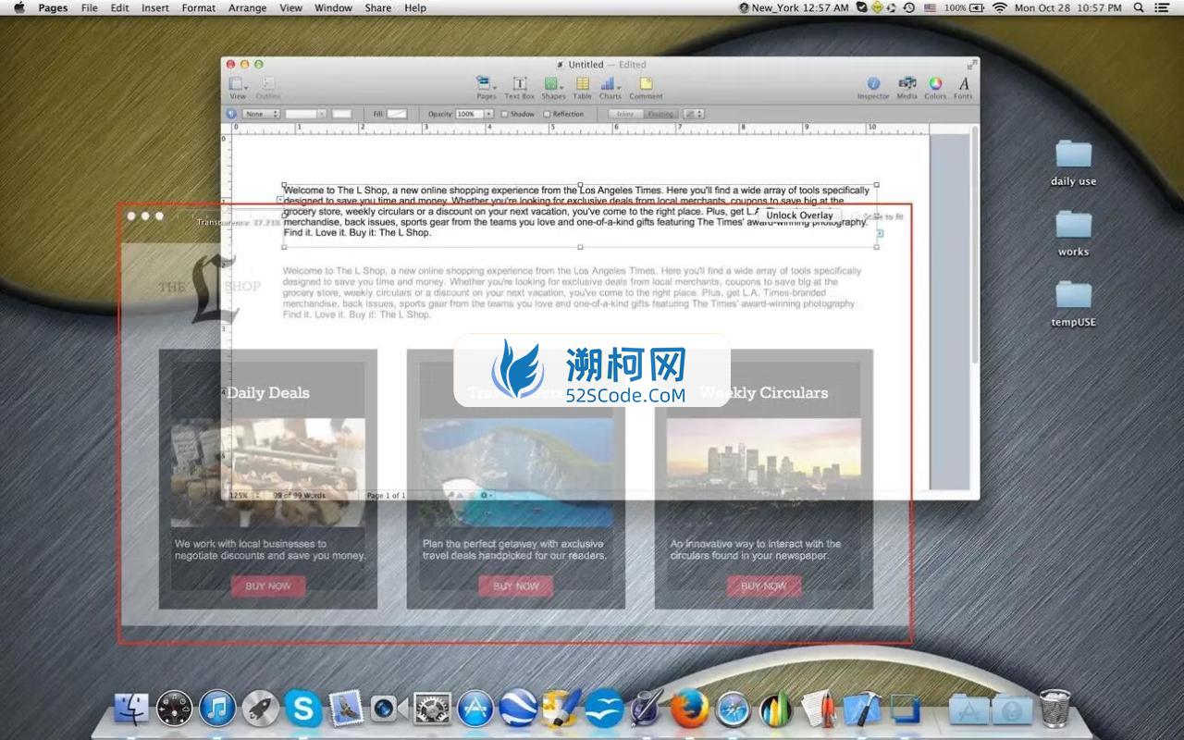The height and width of the screenshot is (740, 1184).
Task: Click the blue styles drawer button in format bar
Action: [231, 114]
